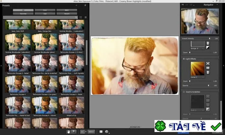Viewport: 225px width, 135px height.
Task: Invert the Grunge 9 border texture
Action: tap(208, 47)
